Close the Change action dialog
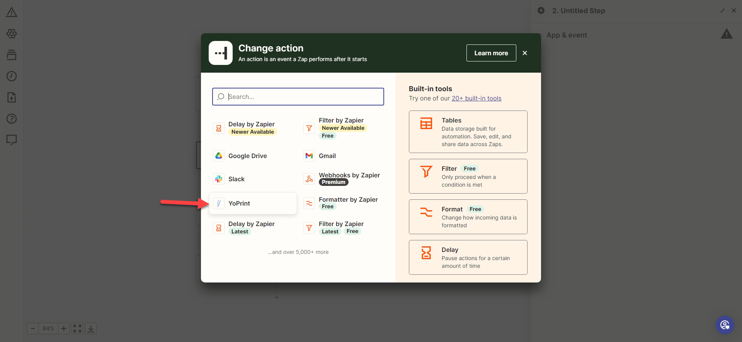Viewport: 742px width, 342px height. click(525, 53)
